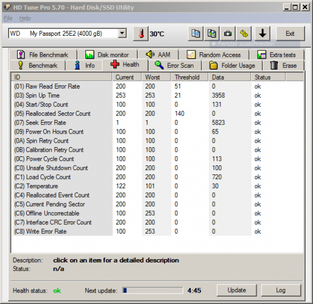Switch to Erase tab

(283, 65)
